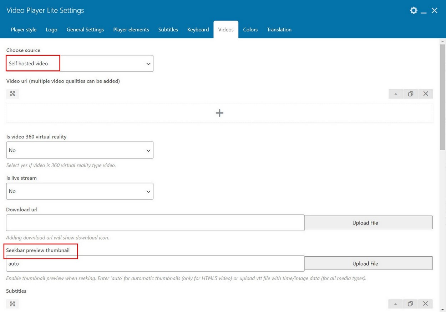Collapse Video url panel with up arrow

pos(396,94)
